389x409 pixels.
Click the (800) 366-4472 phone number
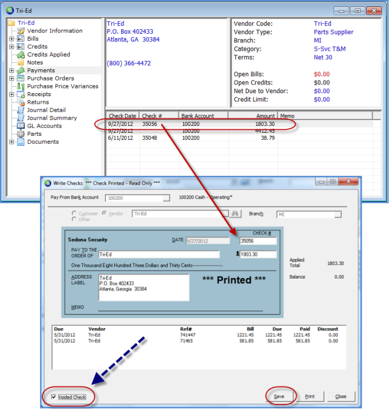pyautogui.click(x=129, y=64)
